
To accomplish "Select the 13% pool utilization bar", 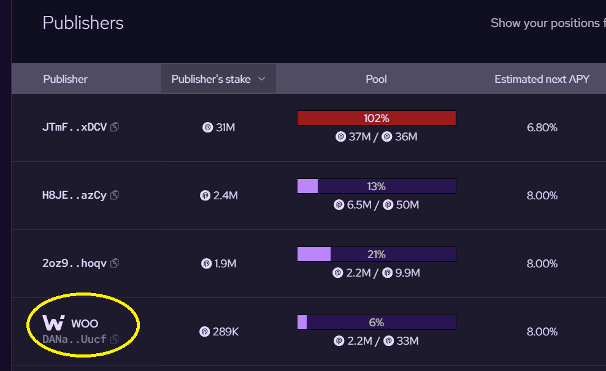I will coord(377,186).
